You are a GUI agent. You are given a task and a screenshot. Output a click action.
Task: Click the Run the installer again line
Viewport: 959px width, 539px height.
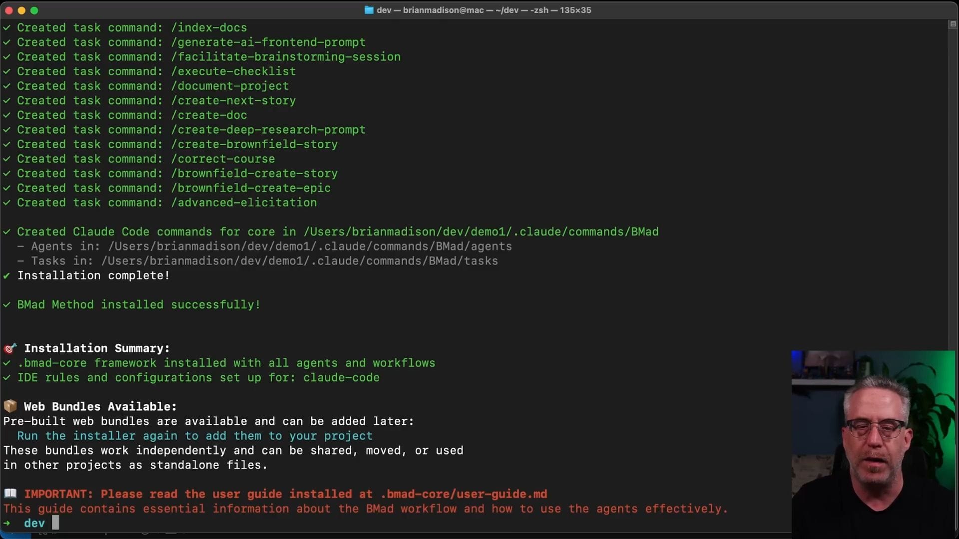(x=195, y=436)
